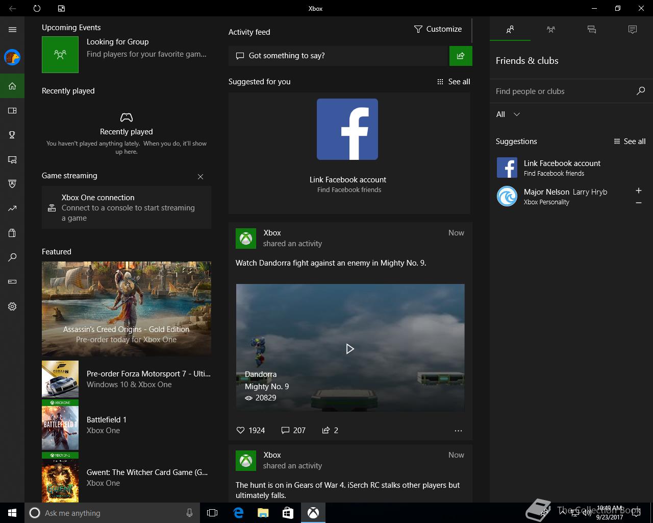653x523 pixels.
Task: Remove the Major Nelson suggestion
Action: coord(639,203)
